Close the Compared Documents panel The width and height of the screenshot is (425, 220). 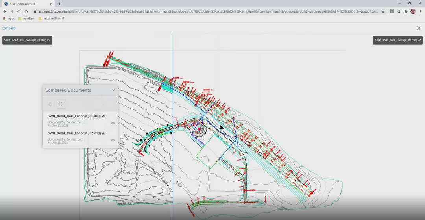tap(113, 91)
